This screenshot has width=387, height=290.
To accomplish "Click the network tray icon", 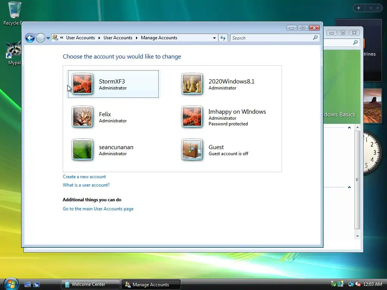I will (351, 284).
